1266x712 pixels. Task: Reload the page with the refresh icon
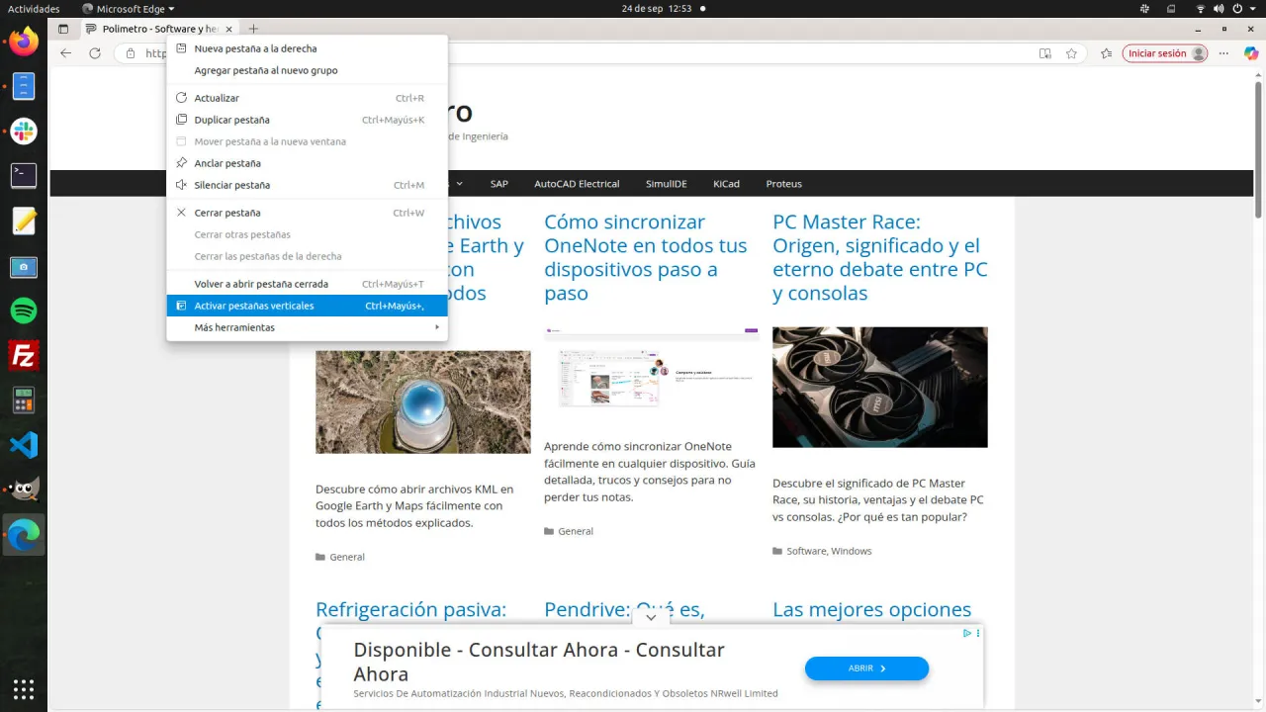click(x=95, y=53)
